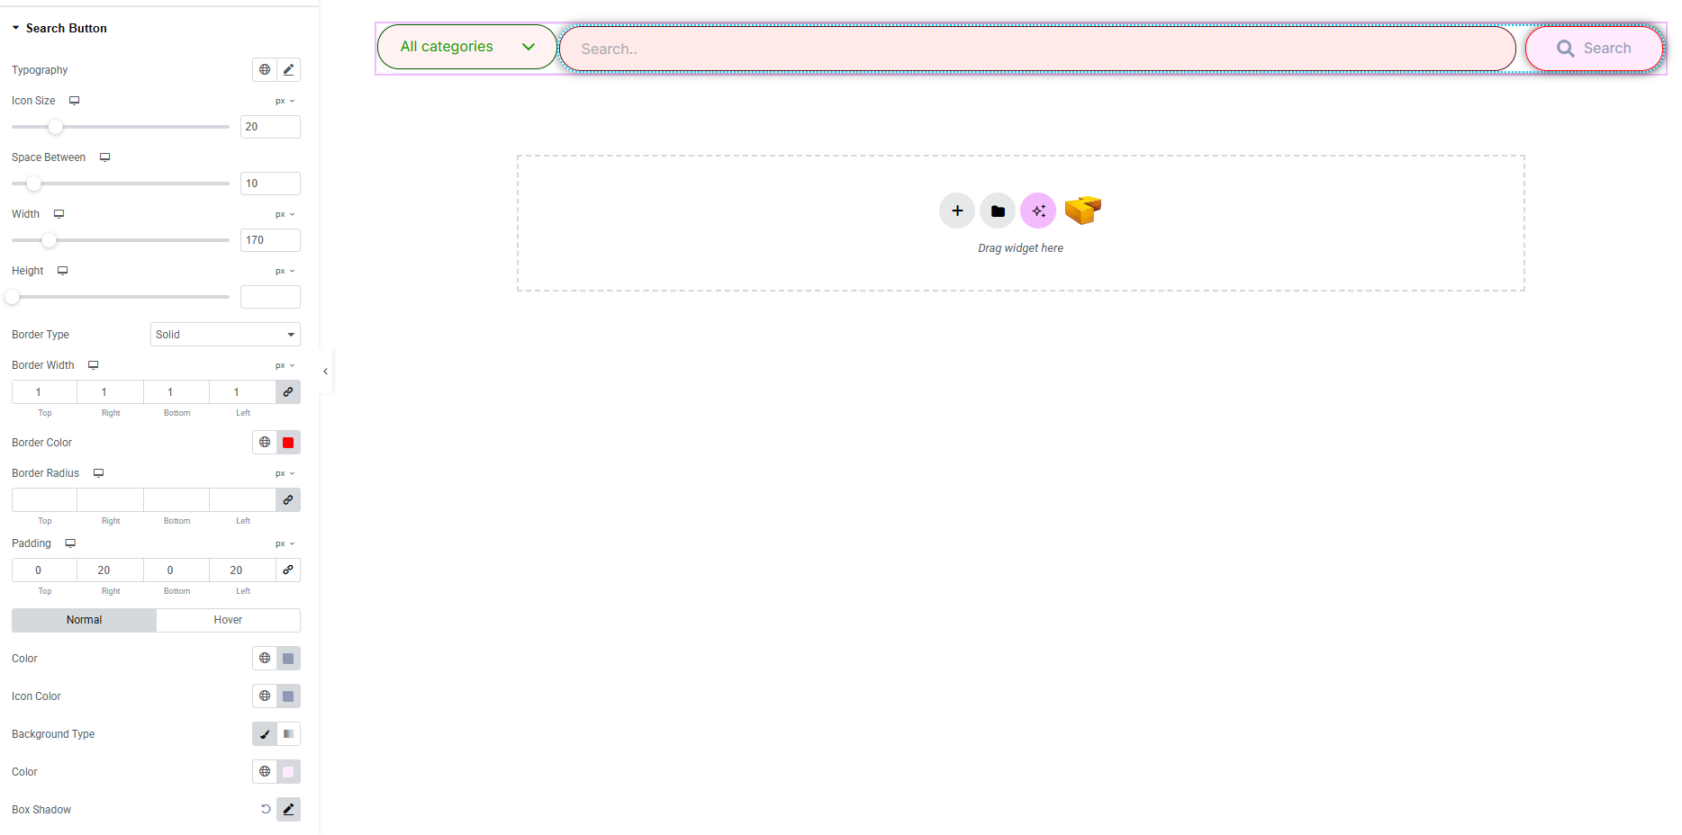This screenshot has width=1682, height=835.
Task: Select the Normal state tab
Action: coord(84,620)
